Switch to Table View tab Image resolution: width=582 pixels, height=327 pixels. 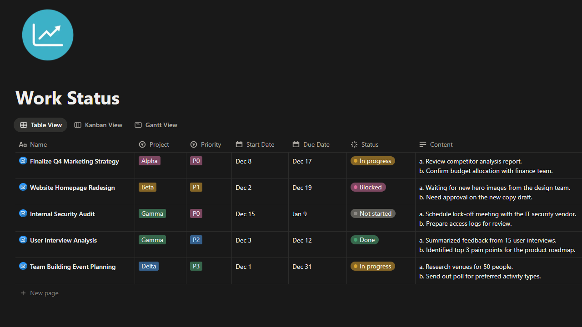pyautogui.click(x=40, y=125)
